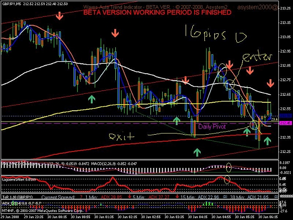Click the Laguerre1Alert 0.0109 indicator label
This screenshot has width=293, height=220.
tap(19, 180)
